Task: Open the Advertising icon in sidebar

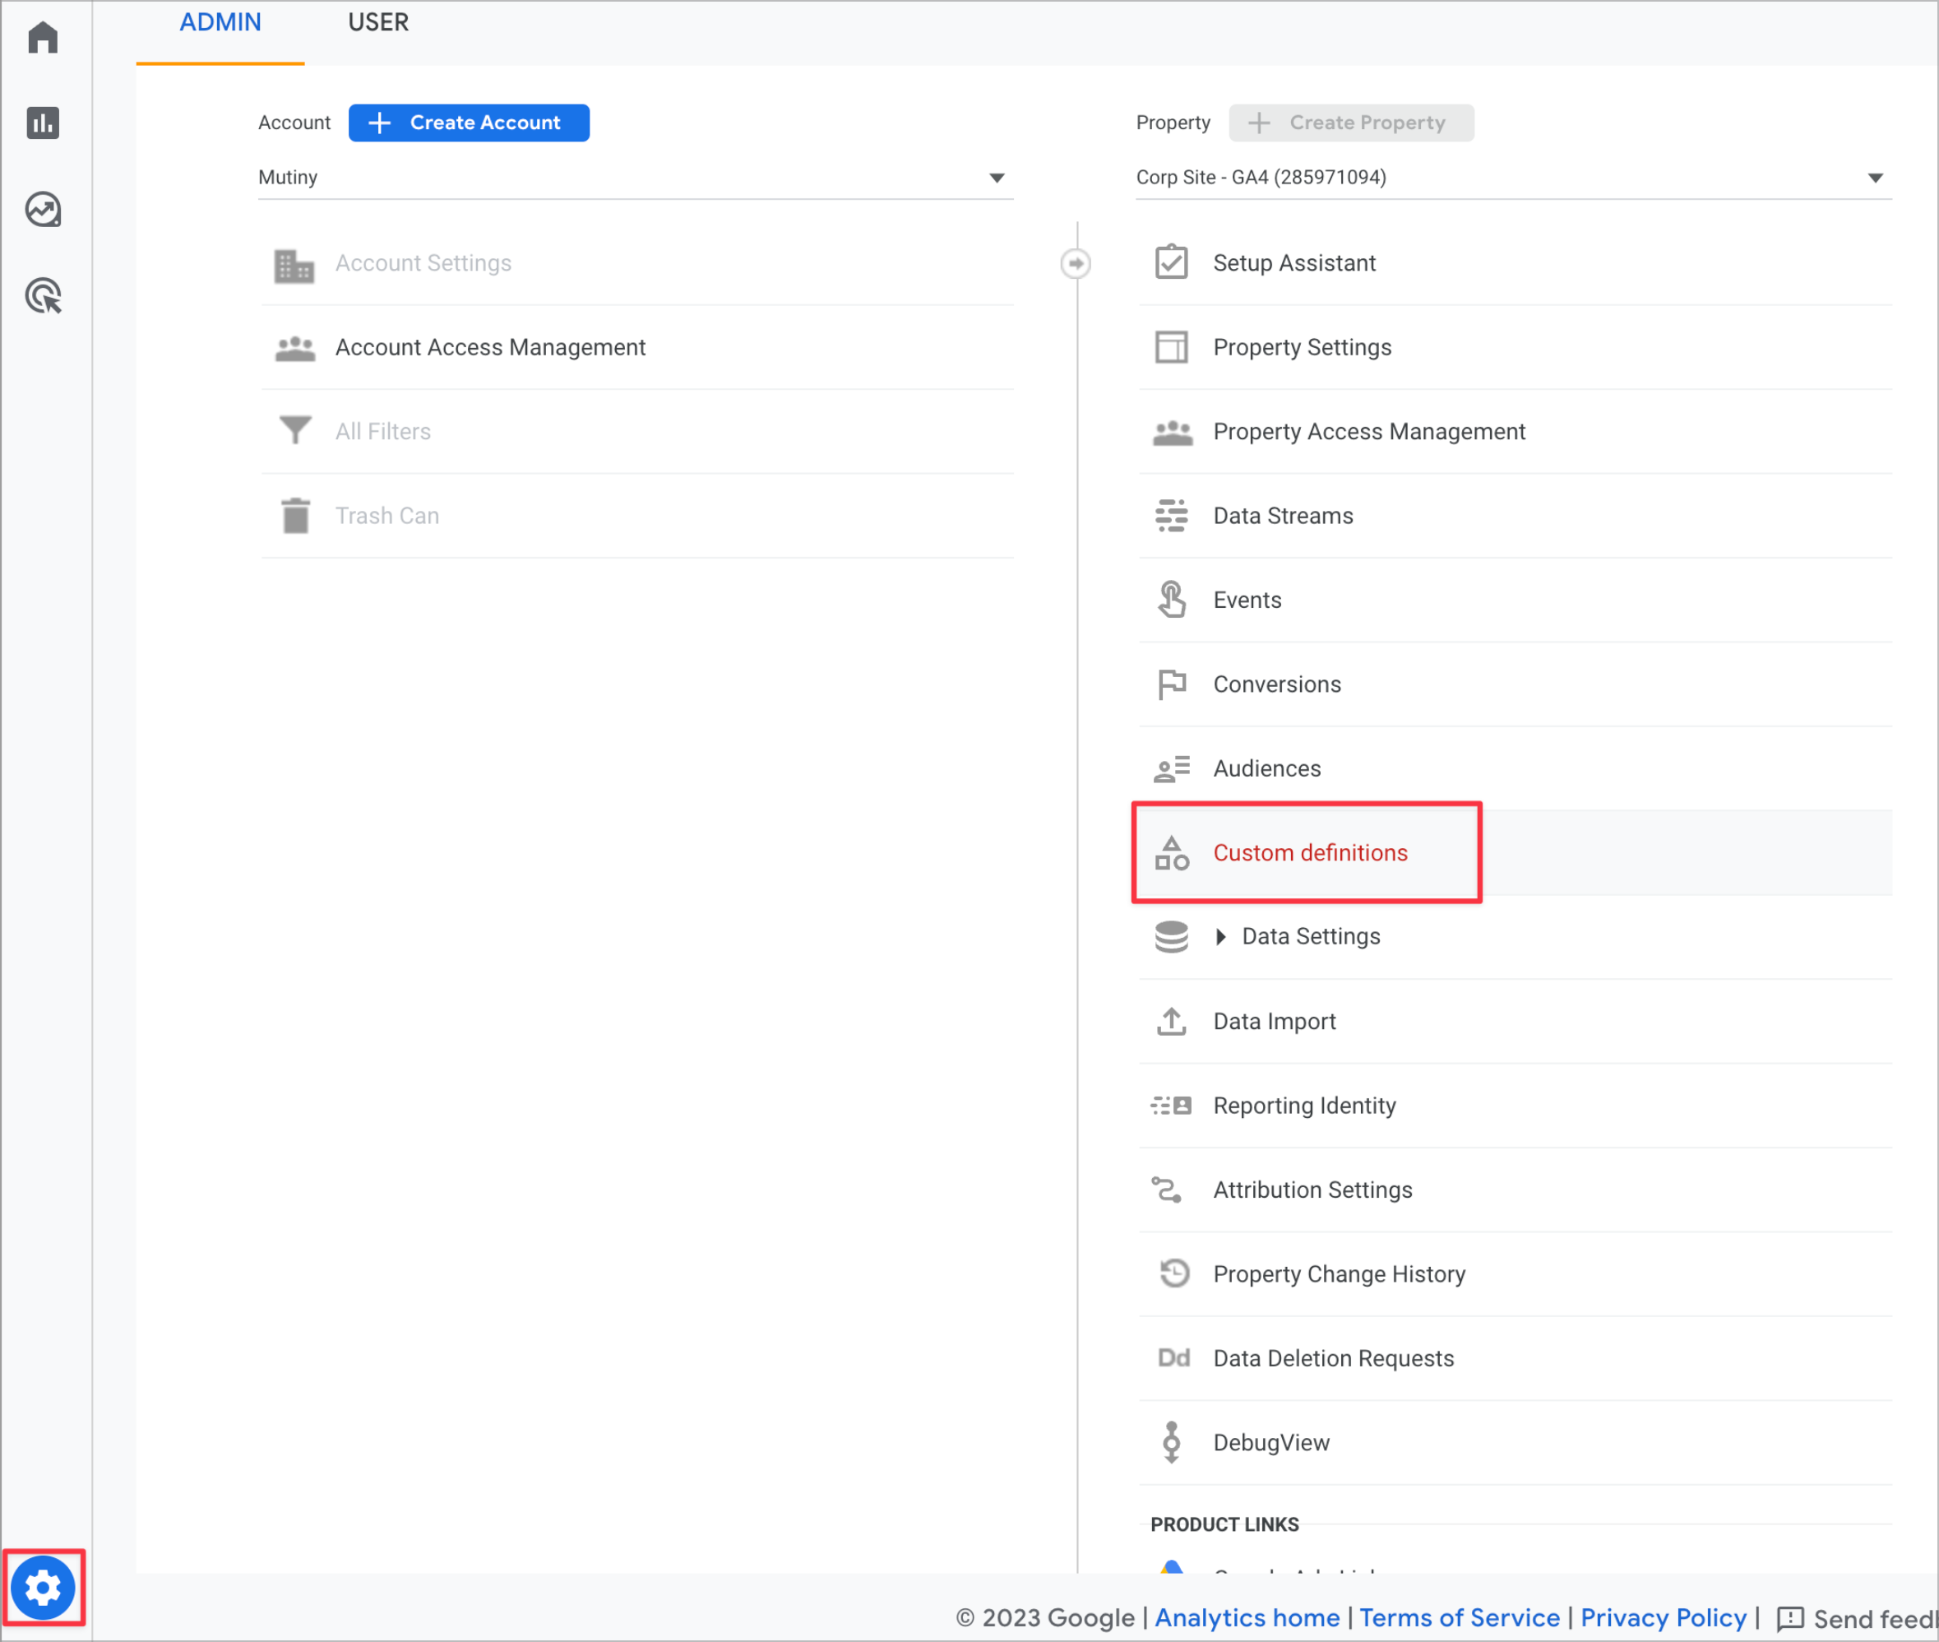Action: [x=43, y=296]
